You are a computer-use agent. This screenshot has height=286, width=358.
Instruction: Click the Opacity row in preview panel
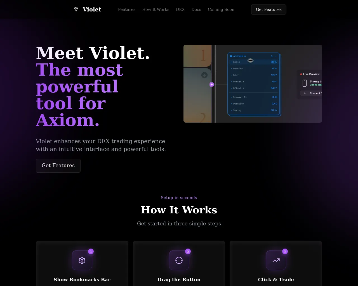click(254, 68)
